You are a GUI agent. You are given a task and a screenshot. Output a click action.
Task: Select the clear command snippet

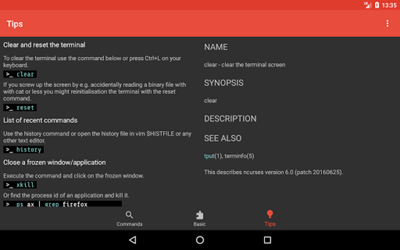point(19,74)
